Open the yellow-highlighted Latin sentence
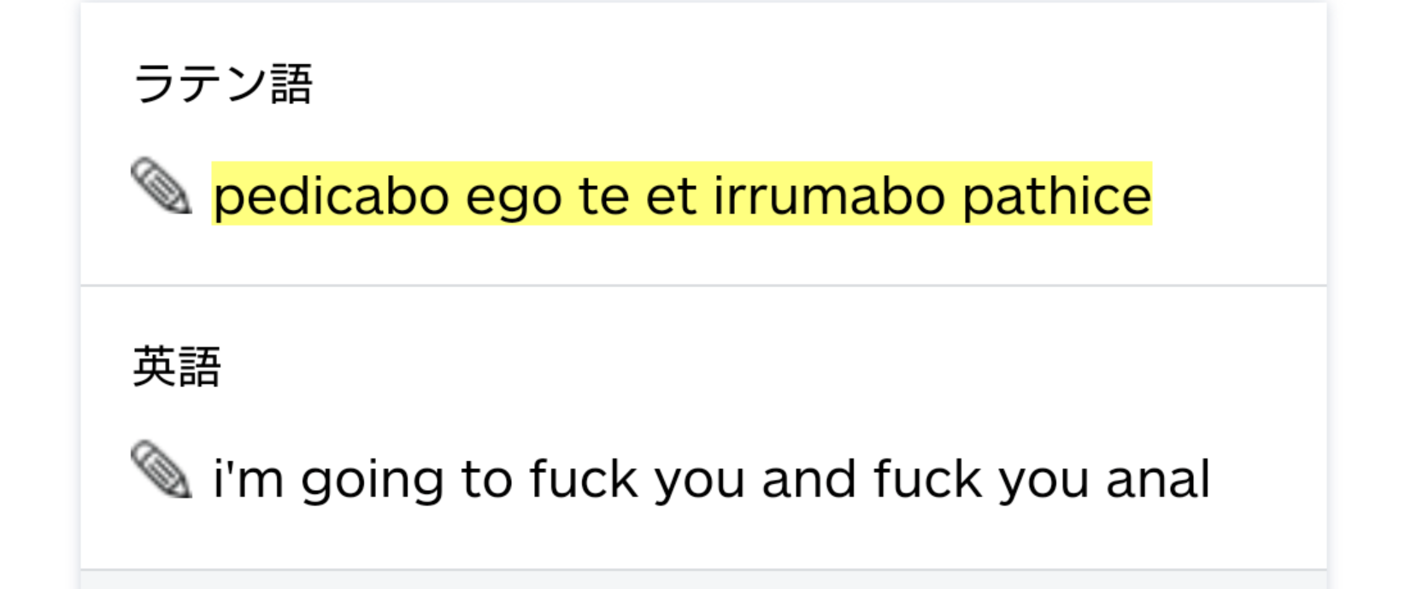Viewport: 1405px width, 589px height. [681, 195]
